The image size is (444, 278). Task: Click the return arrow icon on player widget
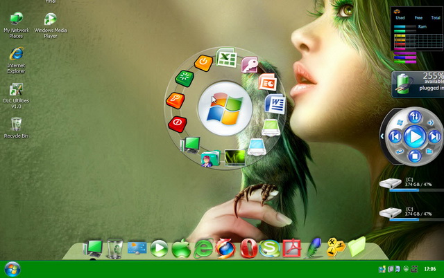coord(400,151)
